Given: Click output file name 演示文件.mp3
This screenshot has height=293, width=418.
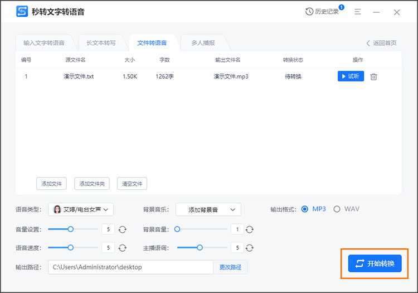Looking at the screenshot, I should (231, 76).
